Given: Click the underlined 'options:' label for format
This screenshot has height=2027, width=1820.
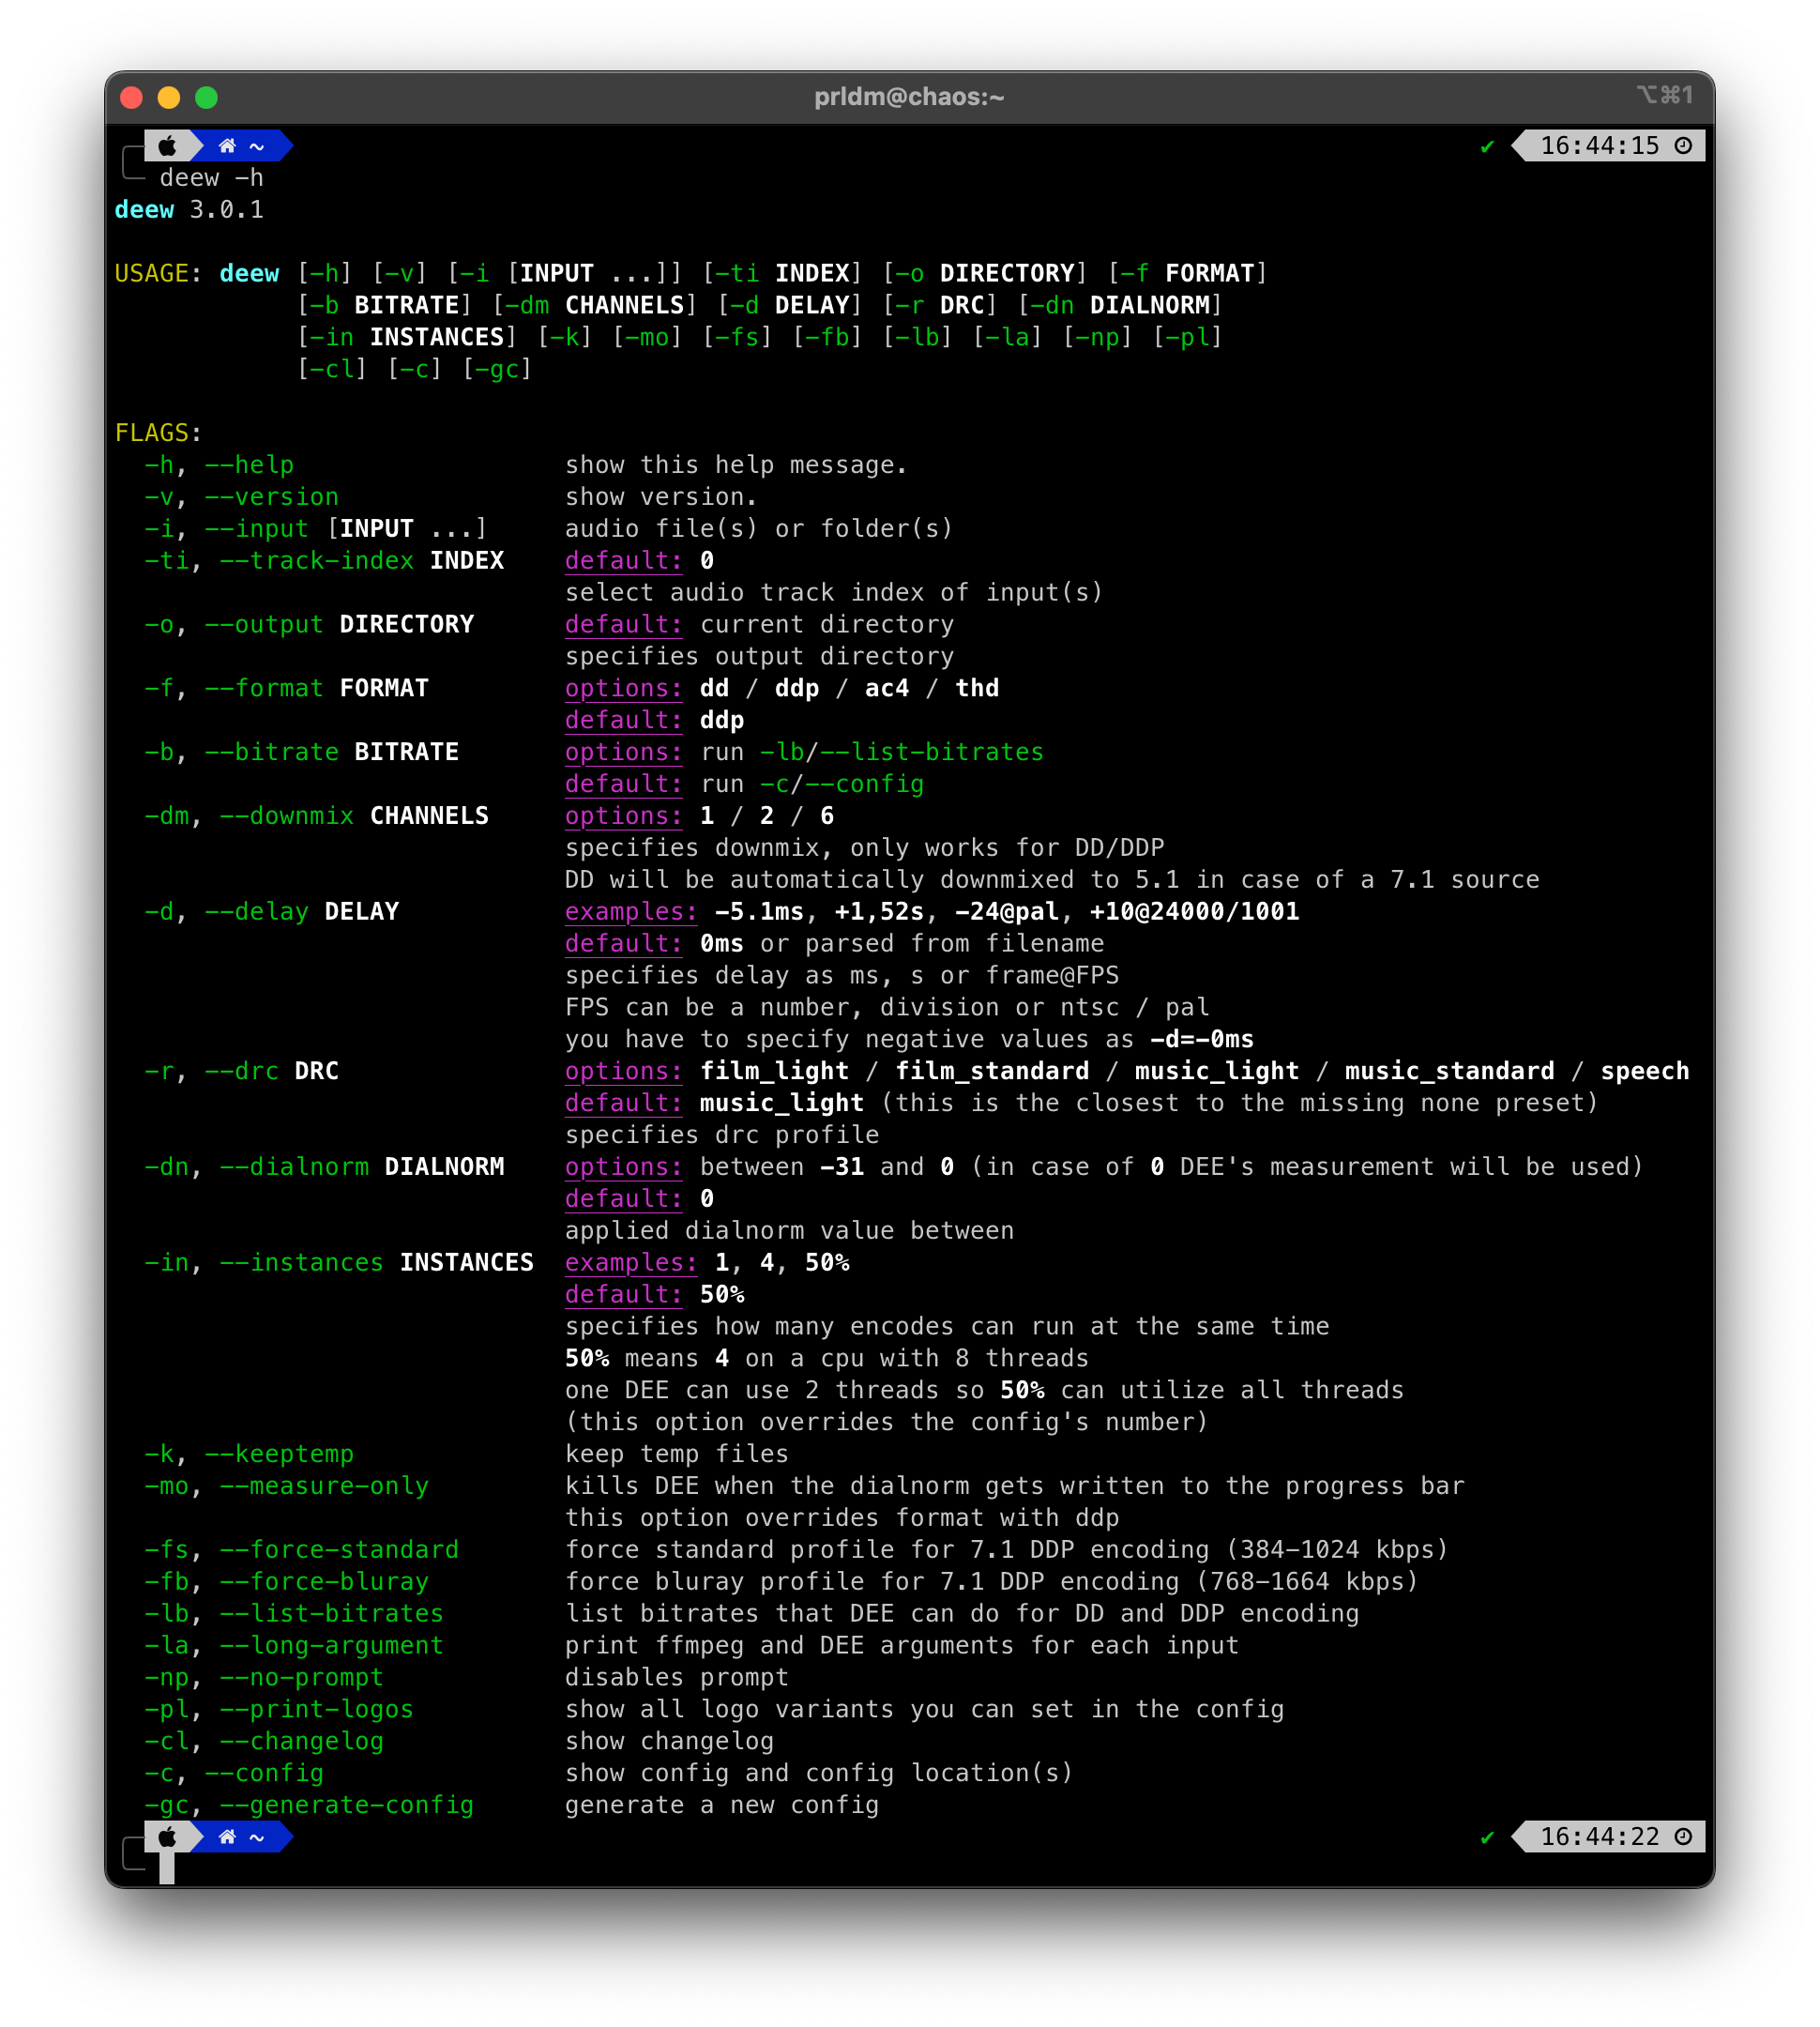Looking at the screenshot, I should point(623,689).
